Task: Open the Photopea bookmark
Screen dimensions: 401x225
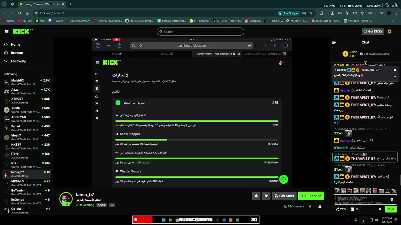Action: point(357,21)
